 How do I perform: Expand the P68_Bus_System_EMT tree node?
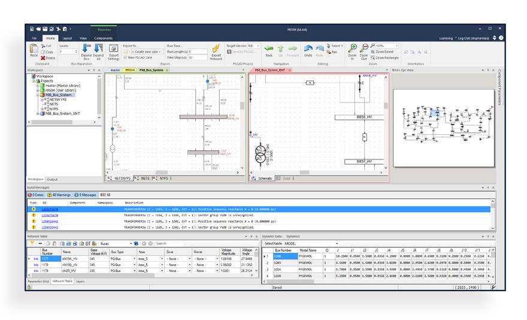[39, 113]
